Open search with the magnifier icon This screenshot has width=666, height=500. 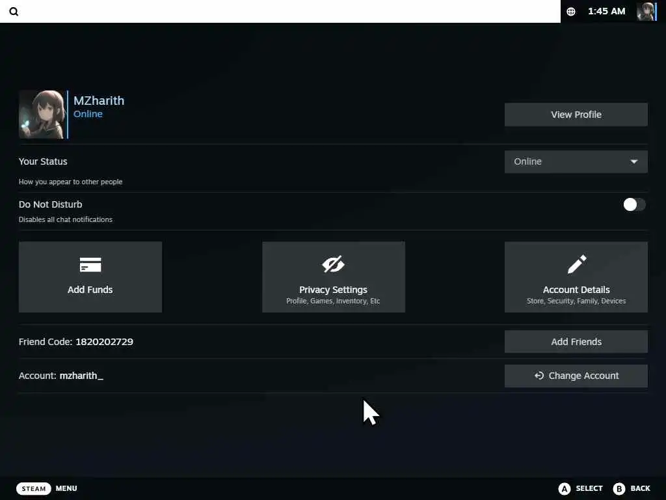point(14,12)
